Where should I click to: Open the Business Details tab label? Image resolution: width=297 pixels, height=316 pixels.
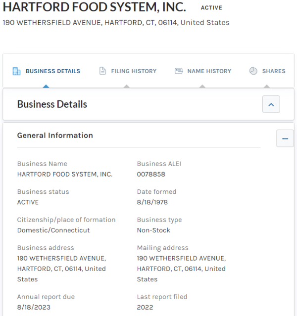pos(52,71)
